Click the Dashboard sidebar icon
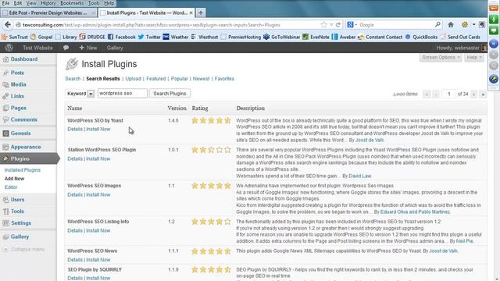This screenshot has width=500, height=281. click(x=5, y=59)
